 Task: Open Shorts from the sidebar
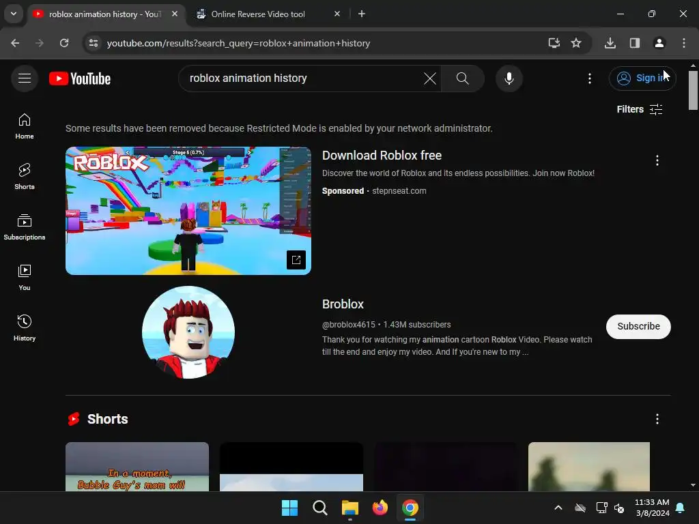click(x=25, y=177)
